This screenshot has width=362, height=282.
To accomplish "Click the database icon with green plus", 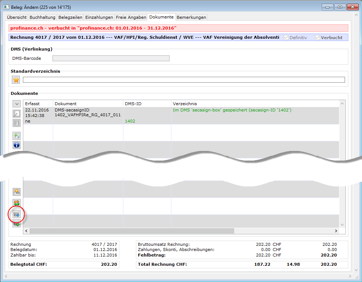I will click(16, 223).
